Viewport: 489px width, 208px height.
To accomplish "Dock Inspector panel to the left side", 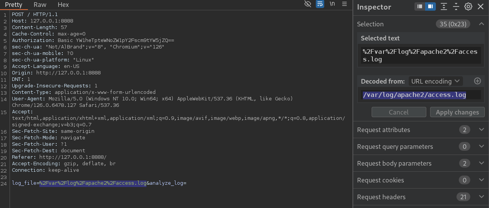I will click(x=420, y=6).
